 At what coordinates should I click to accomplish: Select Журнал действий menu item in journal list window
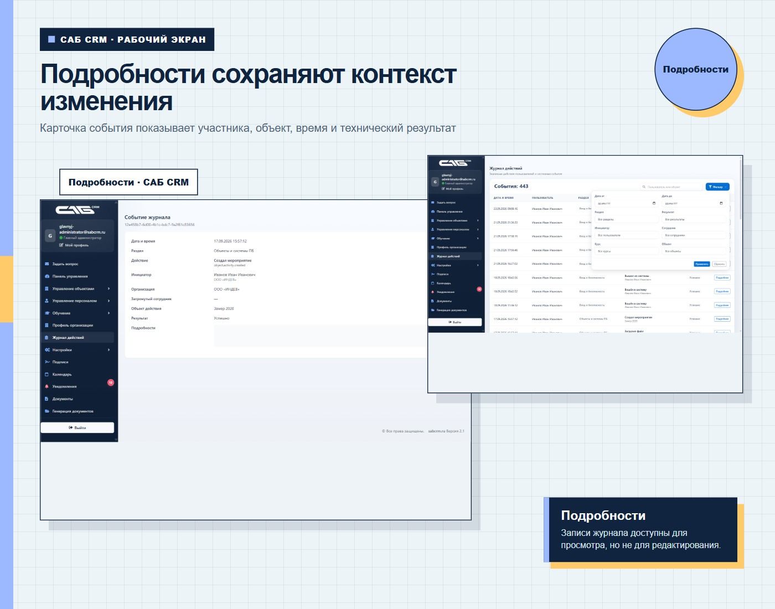[x=456, y=256]
